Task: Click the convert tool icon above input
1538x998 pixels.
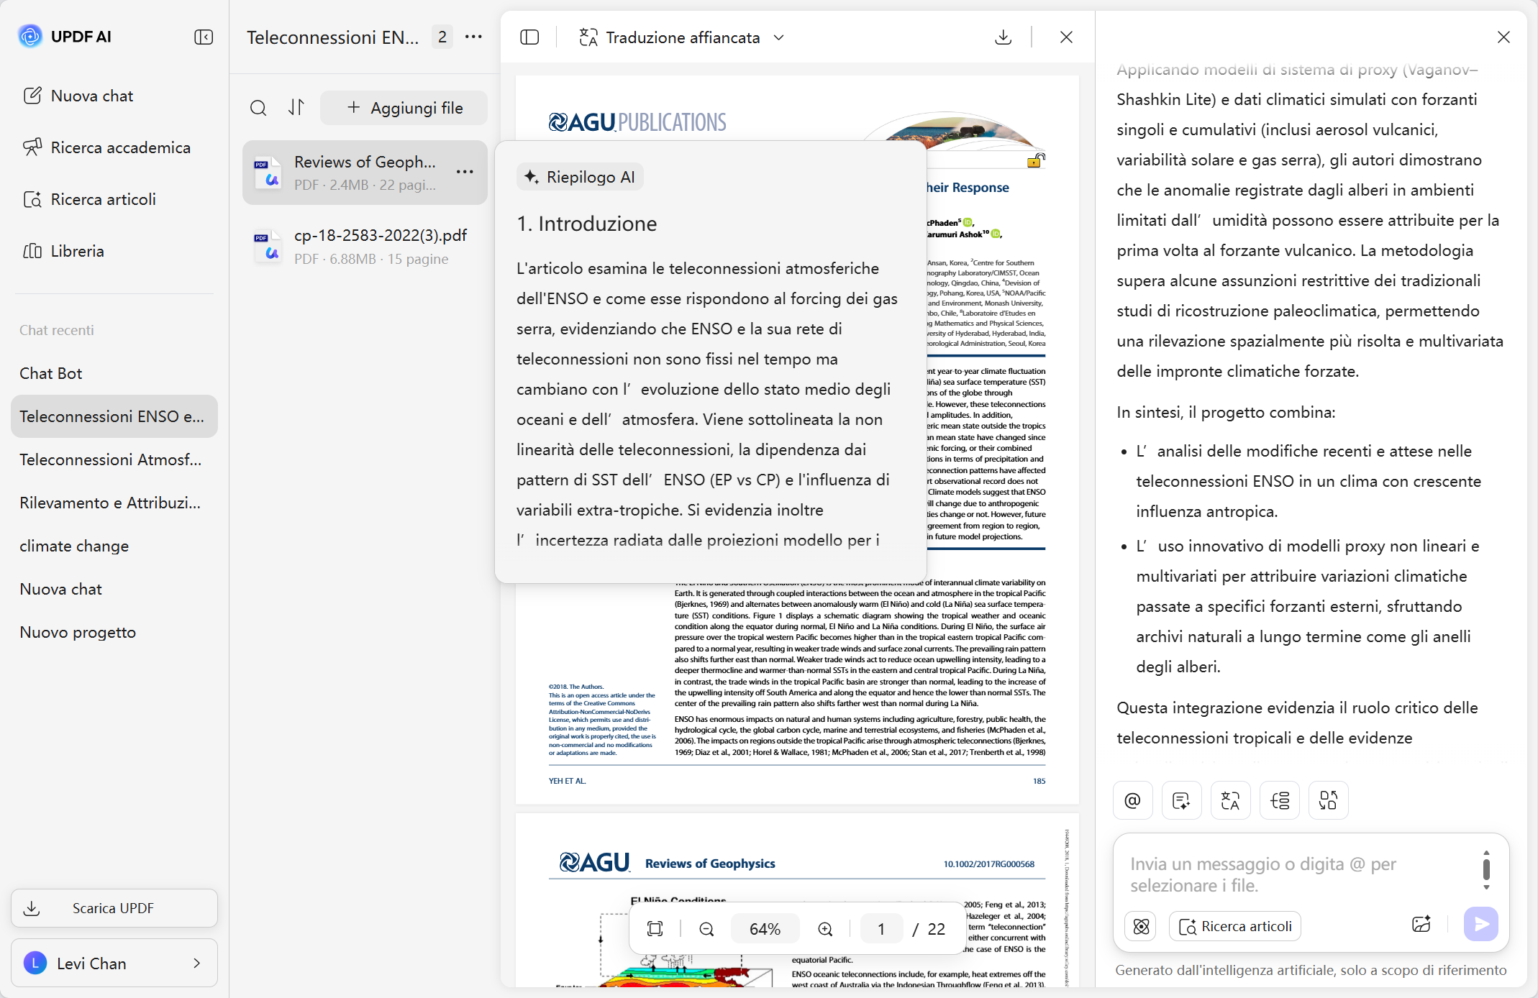Action: pos(1329,800)
